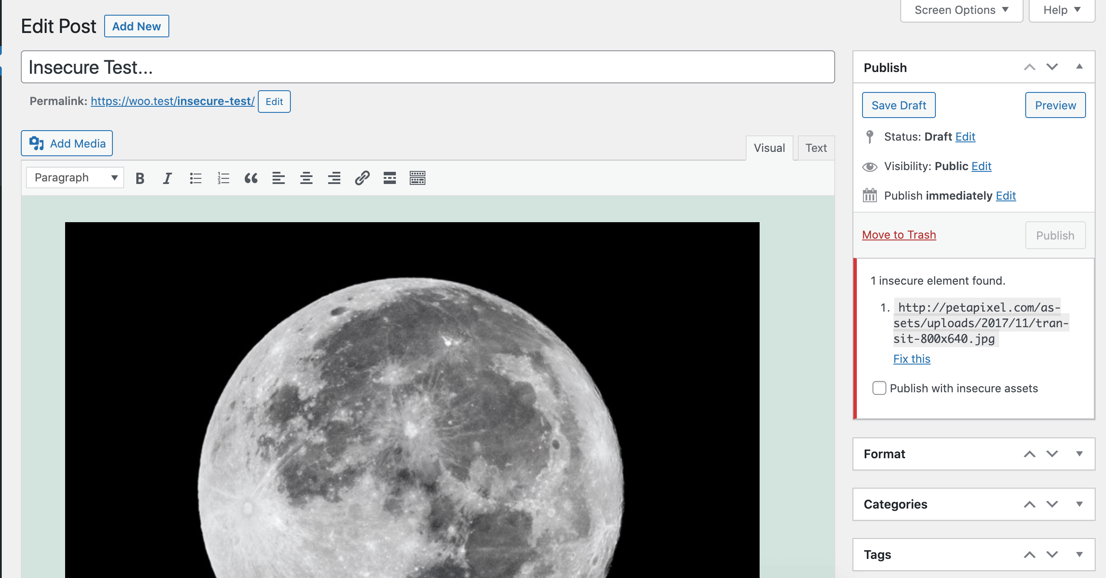
Task: Click the insert link icon
Action: [x=362, y=178]
